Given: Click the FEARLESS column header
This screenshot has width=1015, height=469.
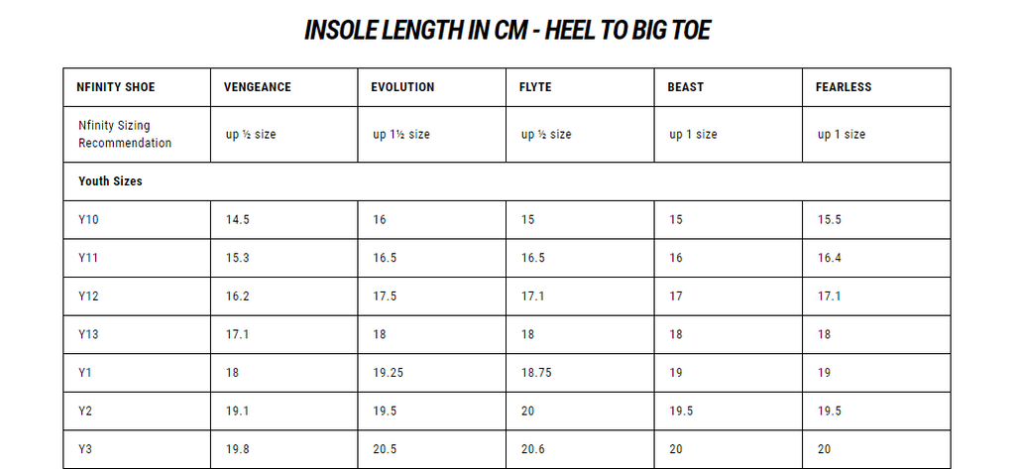Looking at the screenshot, I should pos(844,87).
